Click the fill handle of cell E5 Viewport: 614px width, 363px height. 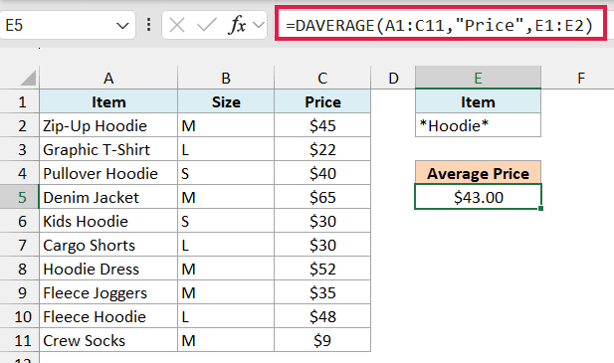pos(540,209)
